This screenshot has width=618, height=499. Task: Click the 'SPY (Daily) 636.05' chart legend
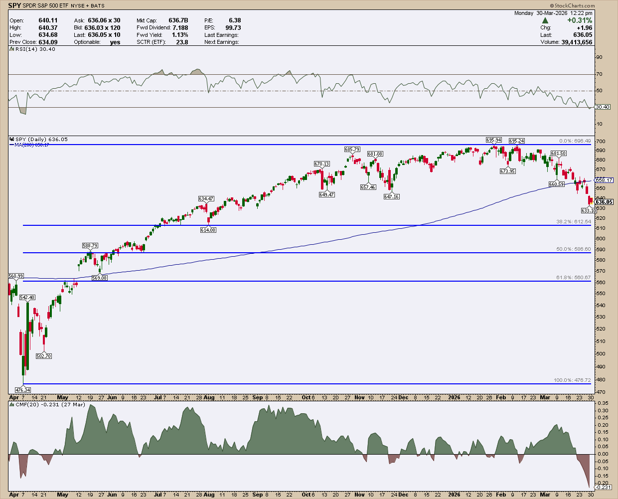[x=42, y=140]
